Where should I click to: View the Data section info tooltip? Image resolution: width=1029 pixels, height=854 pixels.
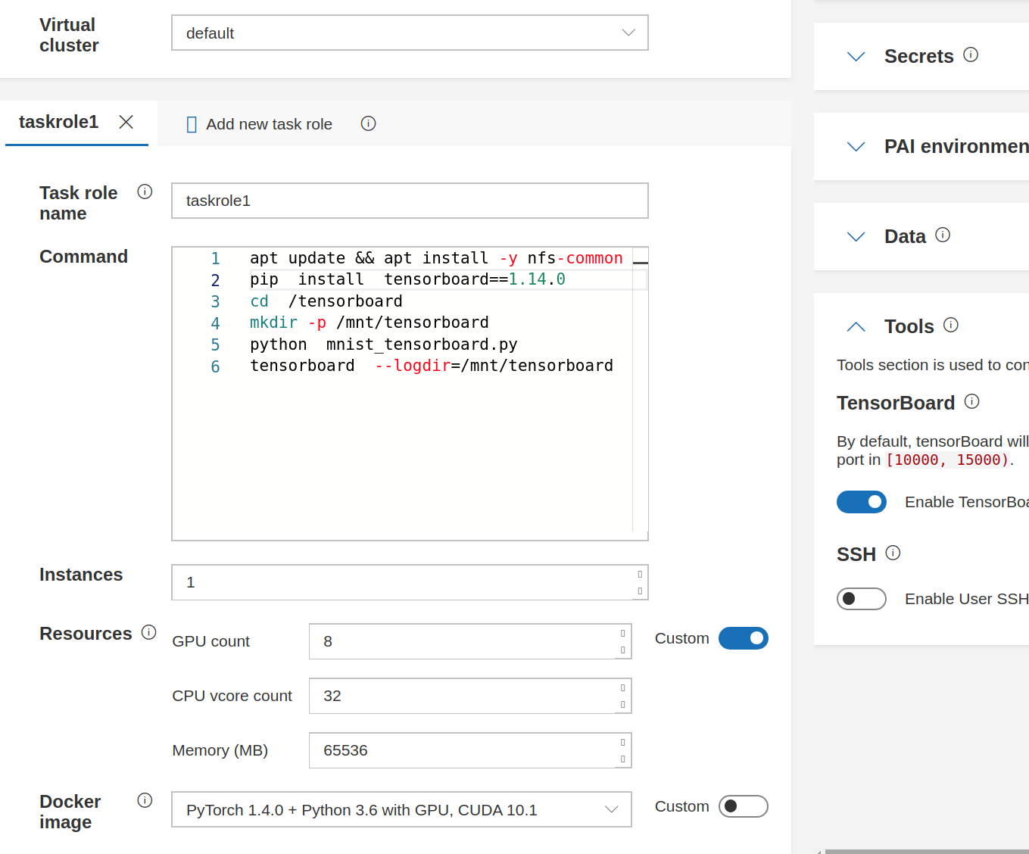point(943,235)
